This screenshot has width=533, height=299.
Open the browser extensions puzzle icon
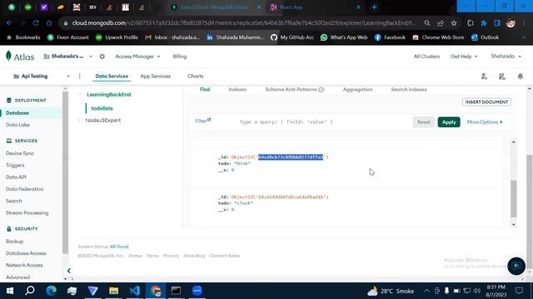coord(484,23)
